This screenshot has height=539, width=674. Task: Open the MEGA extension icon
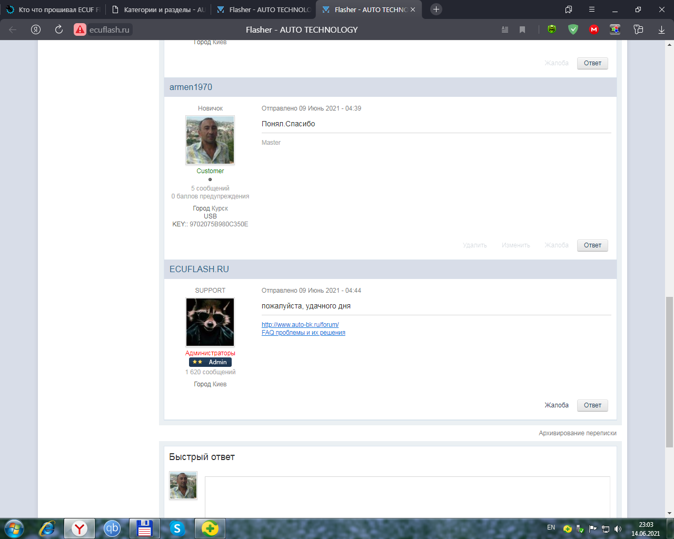tap(594, 29)
